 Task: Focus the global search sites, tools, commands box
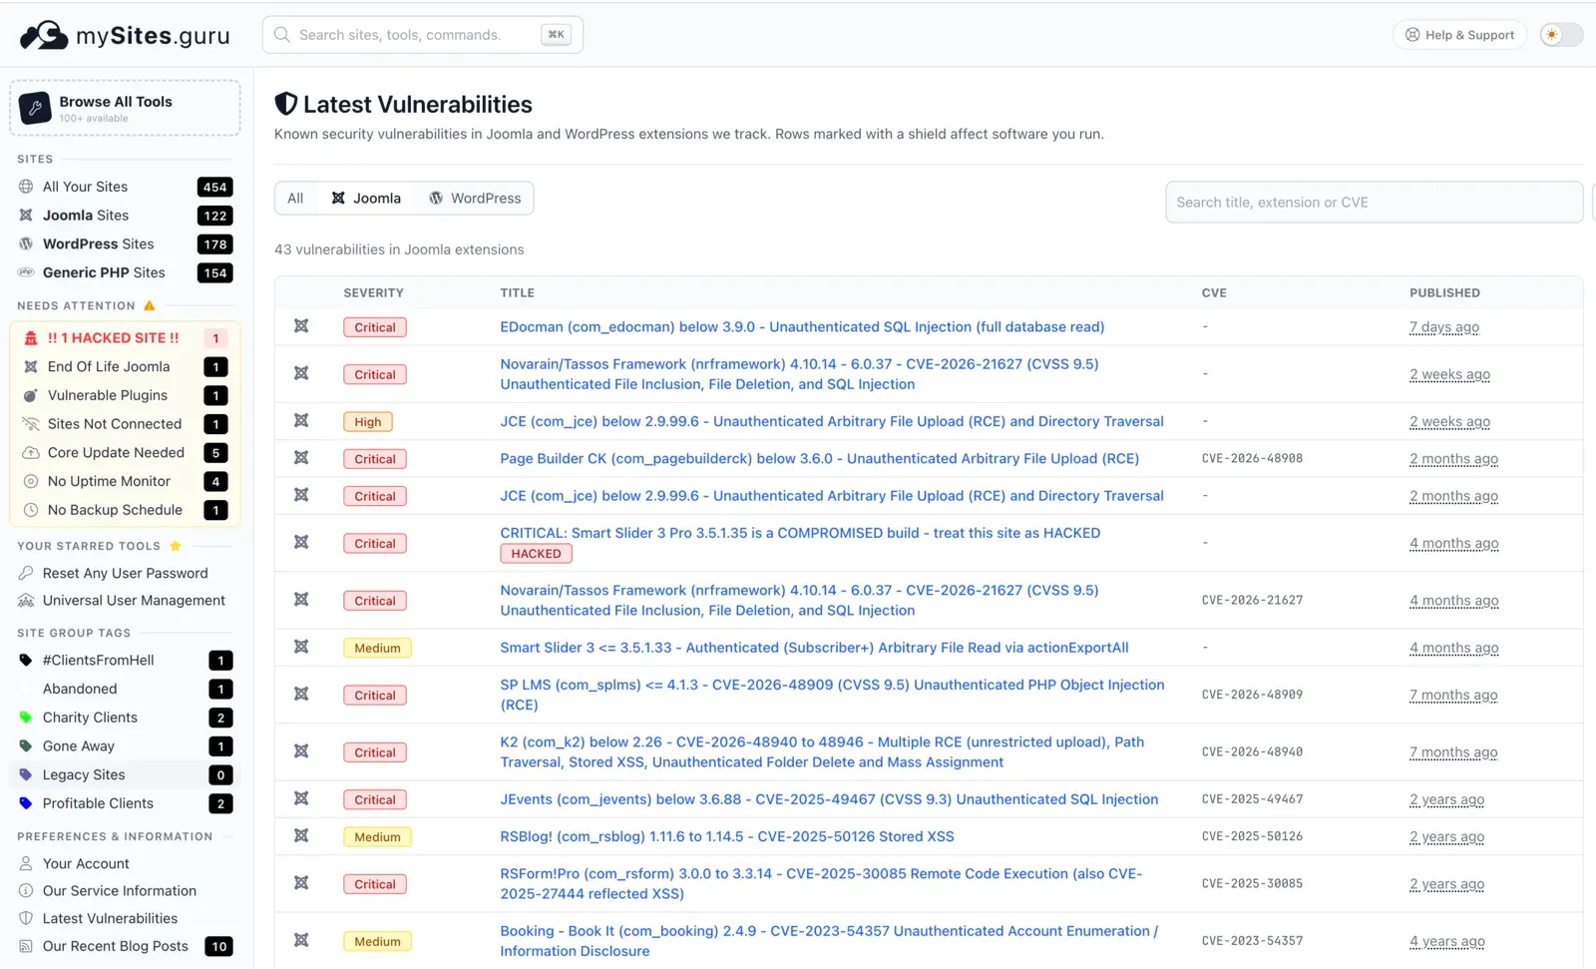pos(423,35)
